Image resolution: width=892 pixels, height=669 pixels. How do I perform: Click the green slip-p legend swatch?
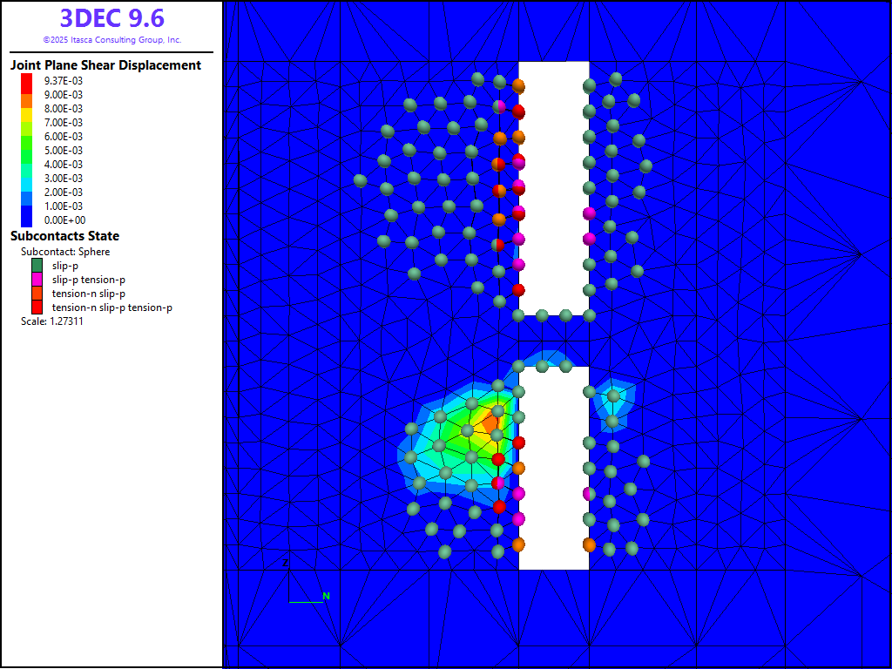37,266
